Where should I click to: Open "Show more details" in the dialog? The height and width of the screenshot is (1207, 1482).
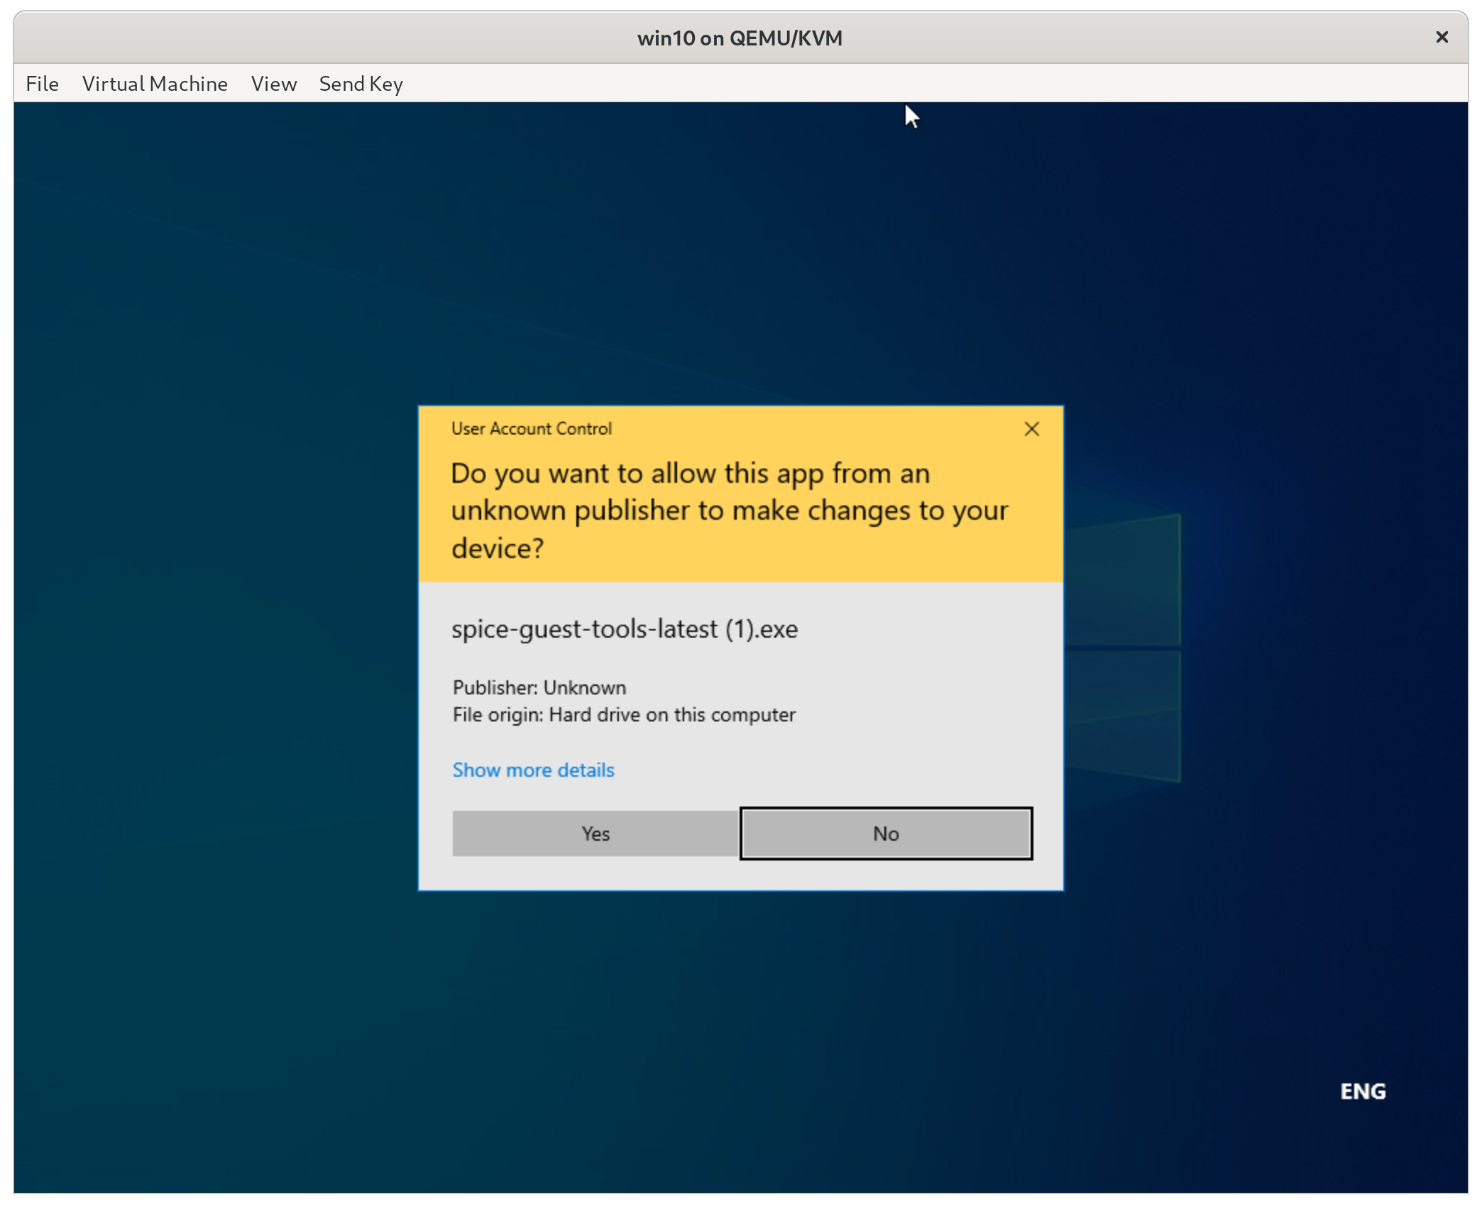click(533, 770)
